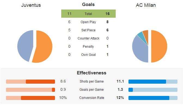The width and height of the screenshot is (184, 106).
Task: Click the Own Goal row label
Action: pos(88,55)
